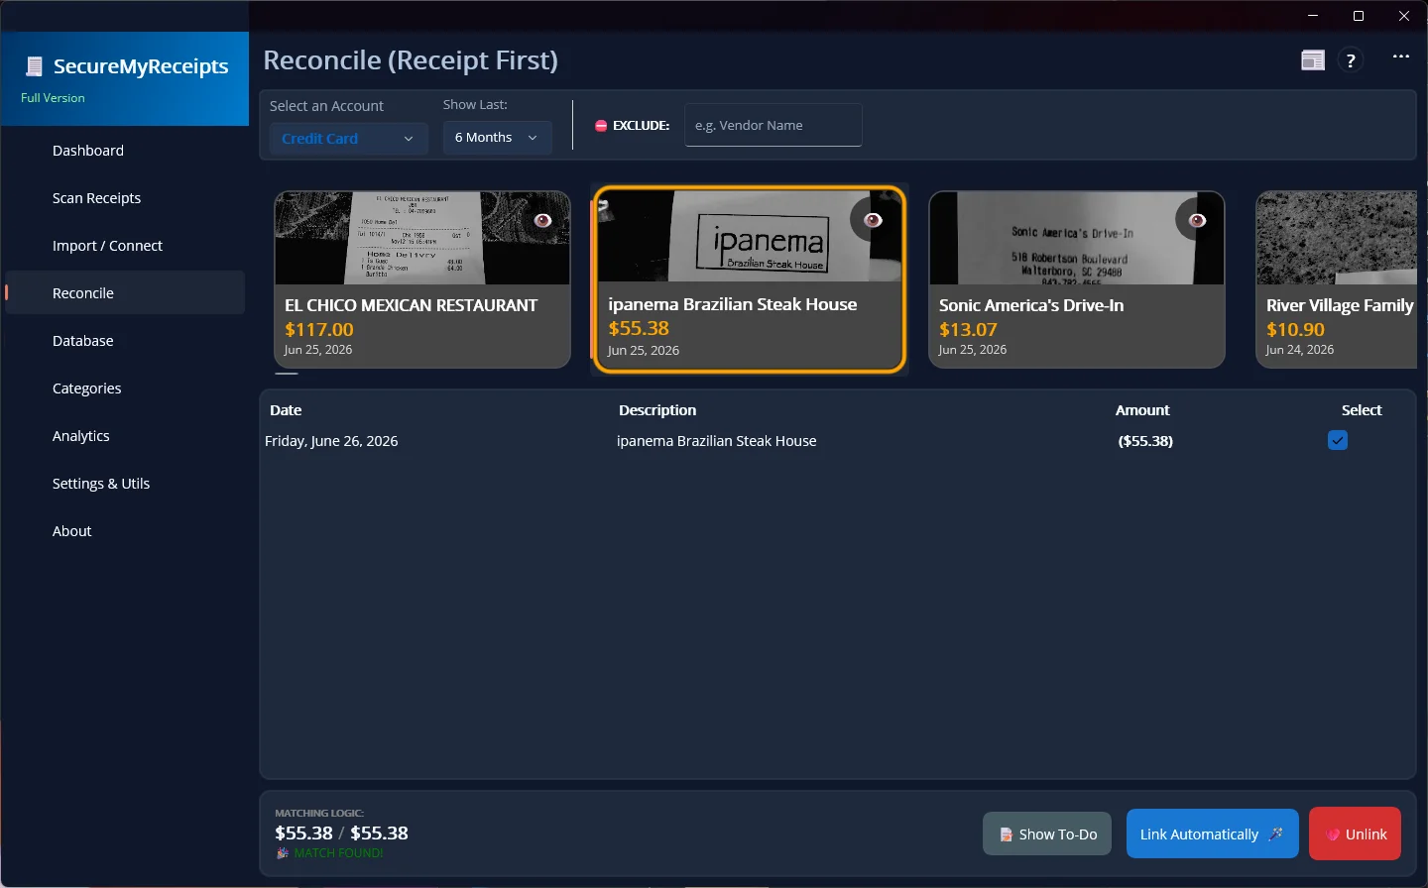Click the red EXCLUDE minus icon
Viewport: 1428px width, 888px height.
601,126
